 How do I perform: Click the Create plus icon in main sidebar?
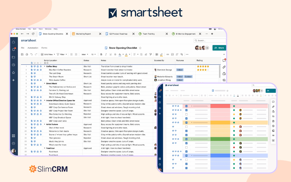pyautogui.click(x=13, y=80)
